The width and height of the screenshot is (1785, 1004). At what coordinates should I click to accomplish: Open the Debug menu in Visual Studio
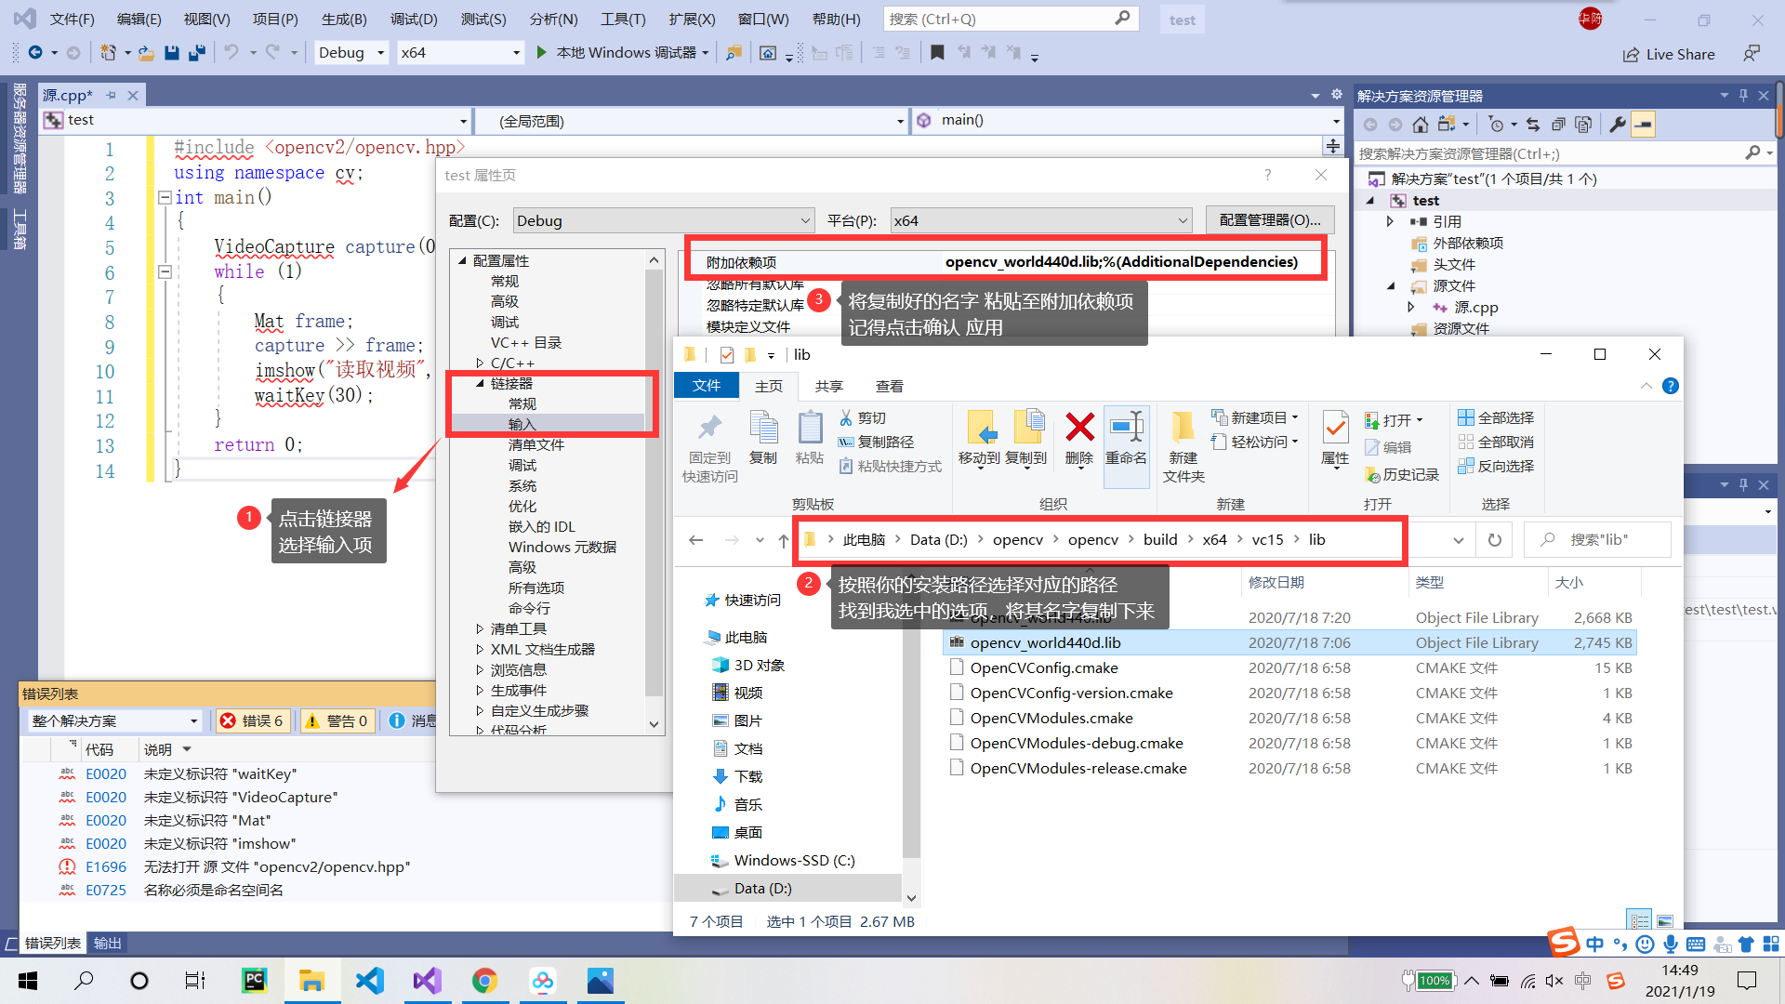pos(414,20)
